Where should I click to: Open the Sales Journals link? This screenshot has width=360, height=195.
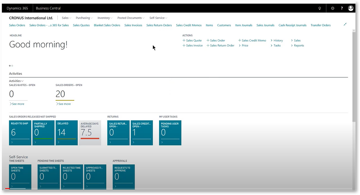[x=265, y=25]
